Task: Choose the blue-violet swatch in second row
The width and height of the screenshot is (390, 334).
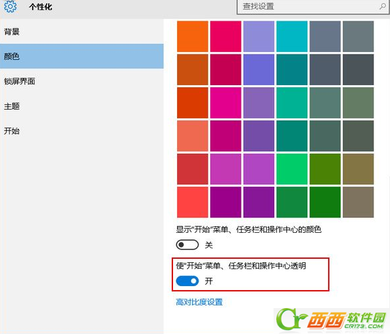Action: tap(259, 70)
